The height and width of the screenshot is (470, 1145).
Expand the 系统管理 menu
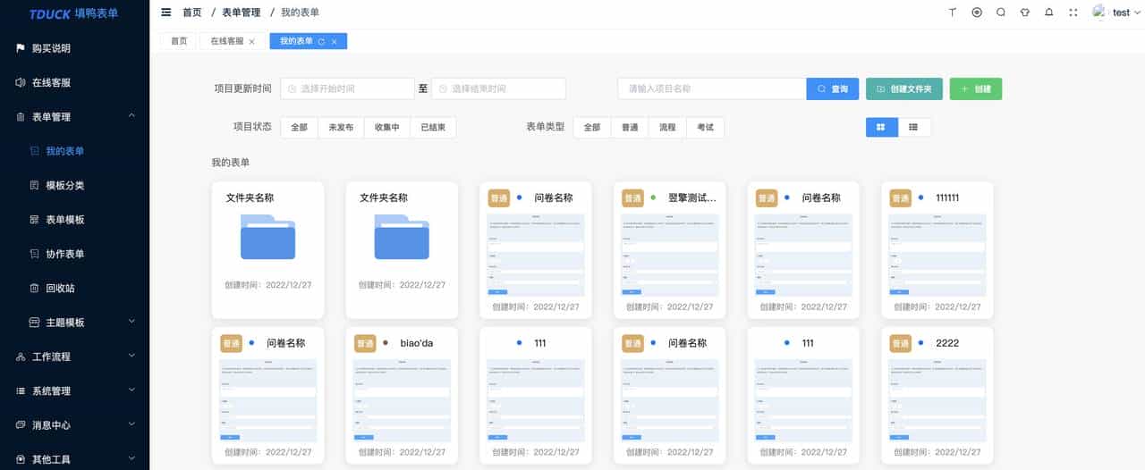tap(131, 390)
